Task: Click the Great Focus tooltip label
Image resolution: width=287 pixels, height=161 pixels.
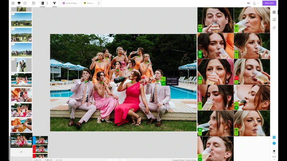Action: [x=172, y=83]
